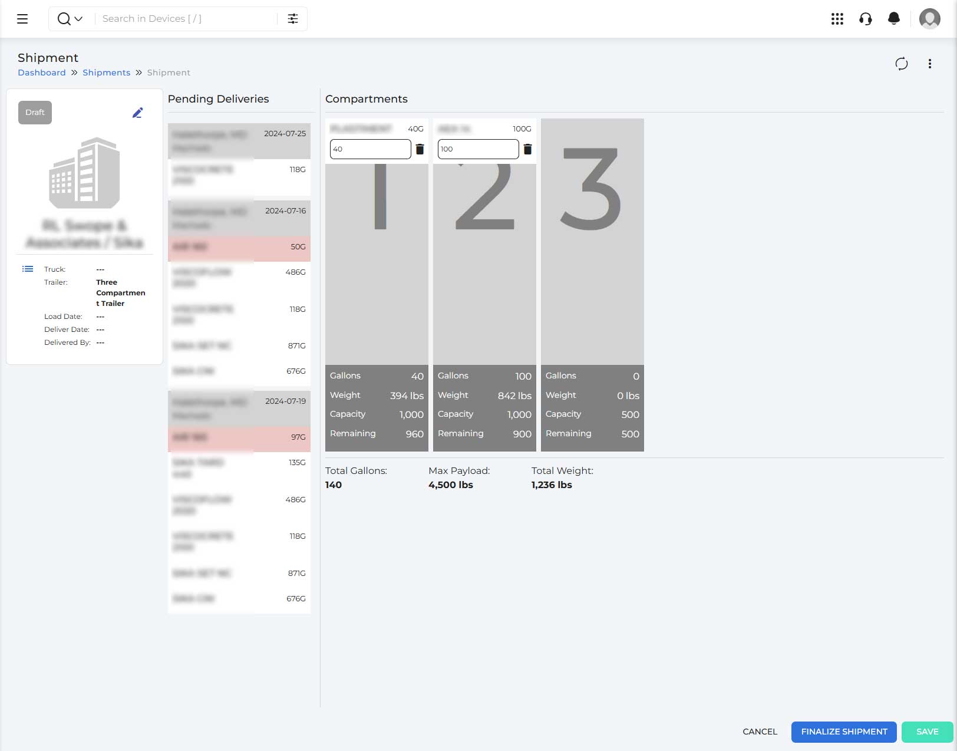Click the CANCEL button
Screen dimensions: 957x751
(x=760, y=732)
